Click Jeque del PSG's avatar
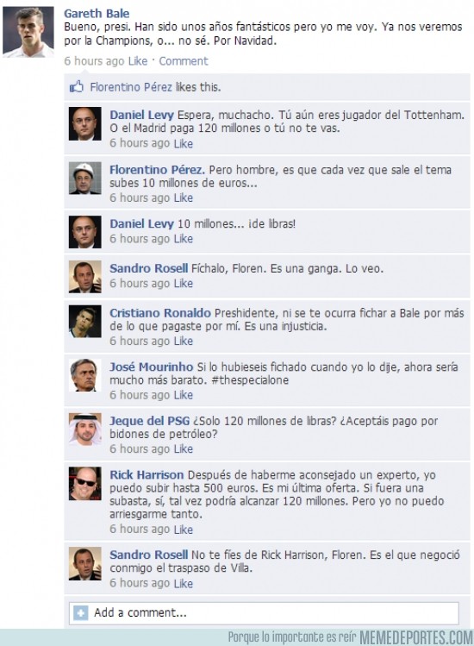 pyautogui.click(x=84, y=430)
